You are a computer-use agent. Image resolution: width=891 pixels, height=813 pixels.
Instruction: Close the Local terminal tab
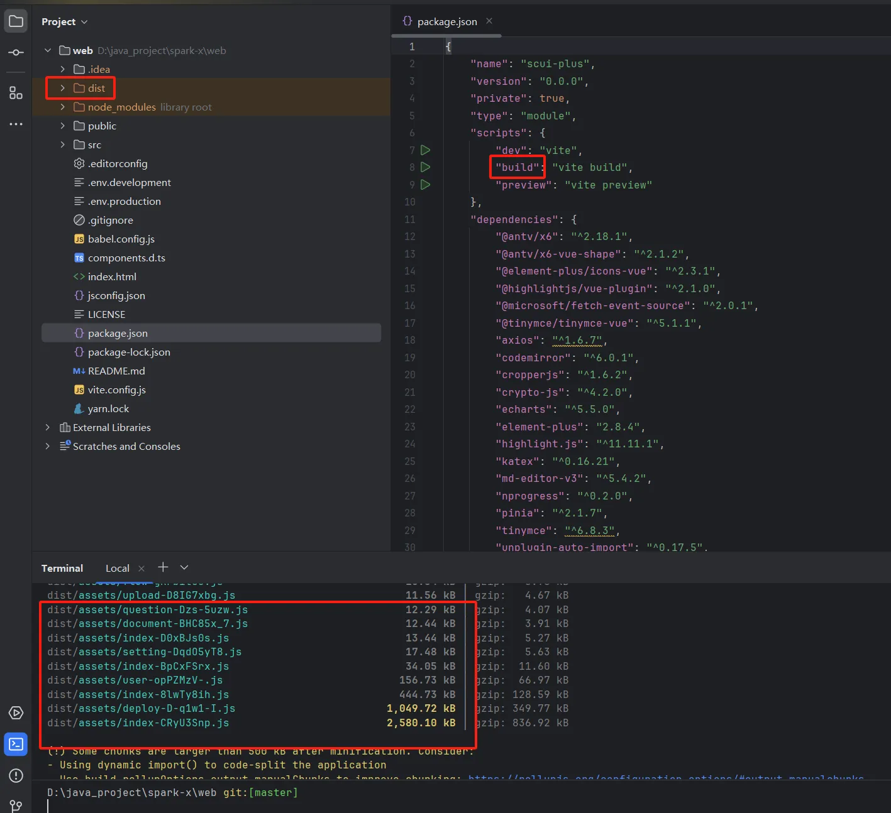coord(141,569)
